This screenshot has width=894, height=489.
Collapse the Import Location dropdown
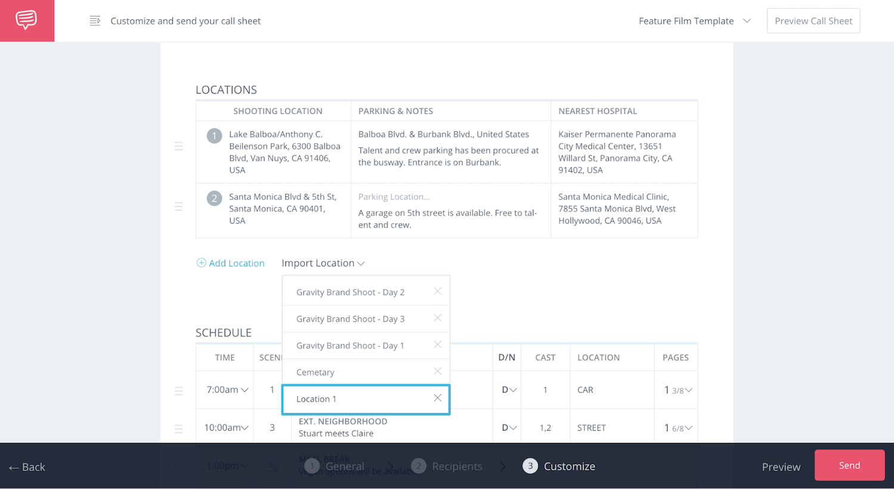pyautogui.click(x=323, y=263)
